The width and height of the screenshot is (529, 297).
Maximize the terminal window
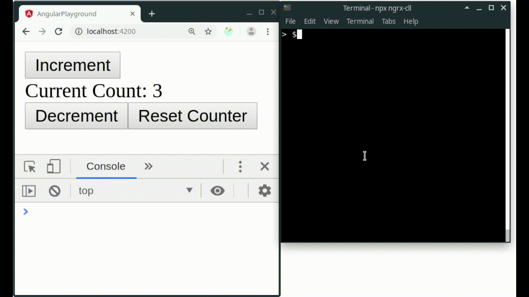(491, 7)
